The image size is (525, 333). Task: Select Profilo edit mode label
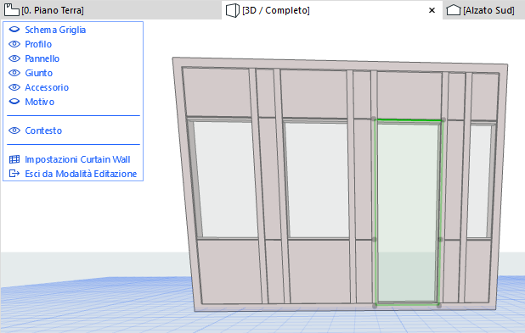tap(38, 44)
